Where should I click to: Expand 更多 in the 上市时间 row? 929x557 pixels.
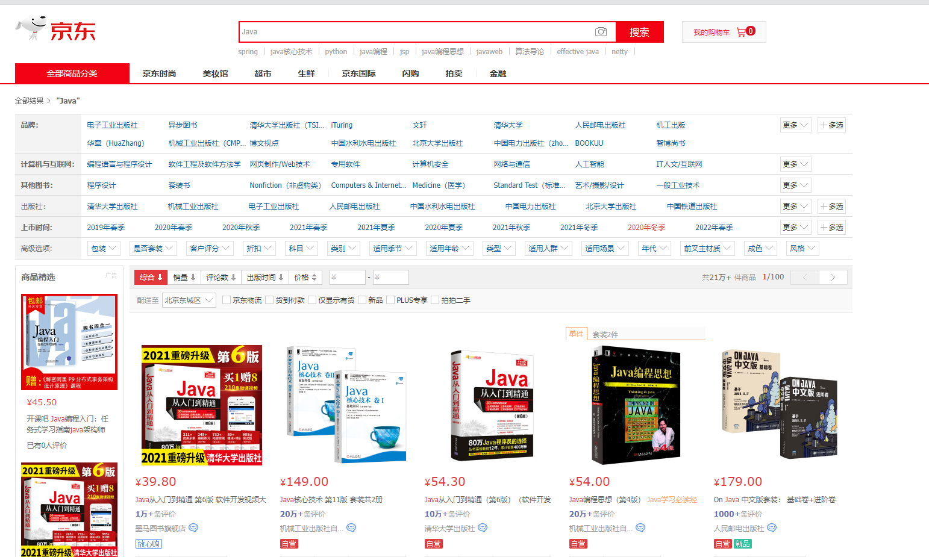[x=795, y=228]
